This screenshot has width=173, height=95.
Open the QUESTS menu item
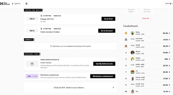18,4
